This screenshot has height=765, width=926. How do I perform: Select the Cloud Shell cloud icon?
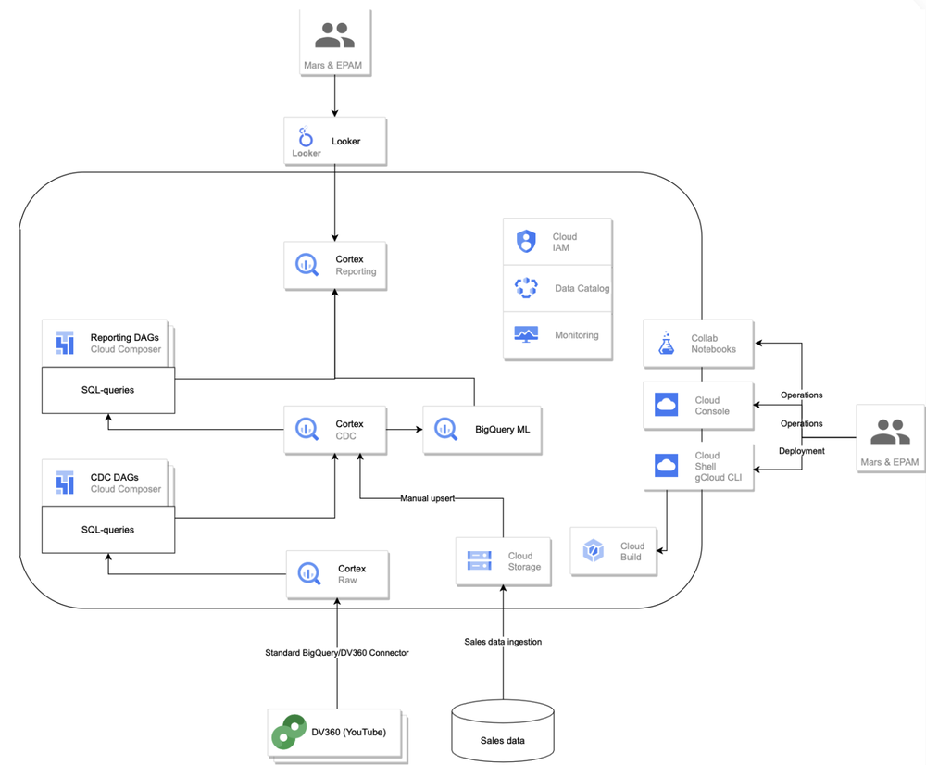[666, 466]
